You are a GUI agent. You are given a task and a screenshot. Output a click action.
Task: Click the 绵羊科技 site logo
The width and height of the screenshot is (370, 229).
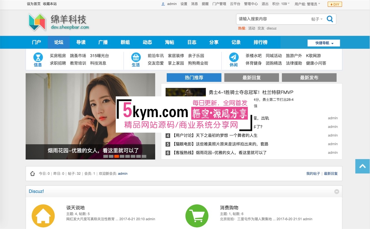click(x=59, y=22)
